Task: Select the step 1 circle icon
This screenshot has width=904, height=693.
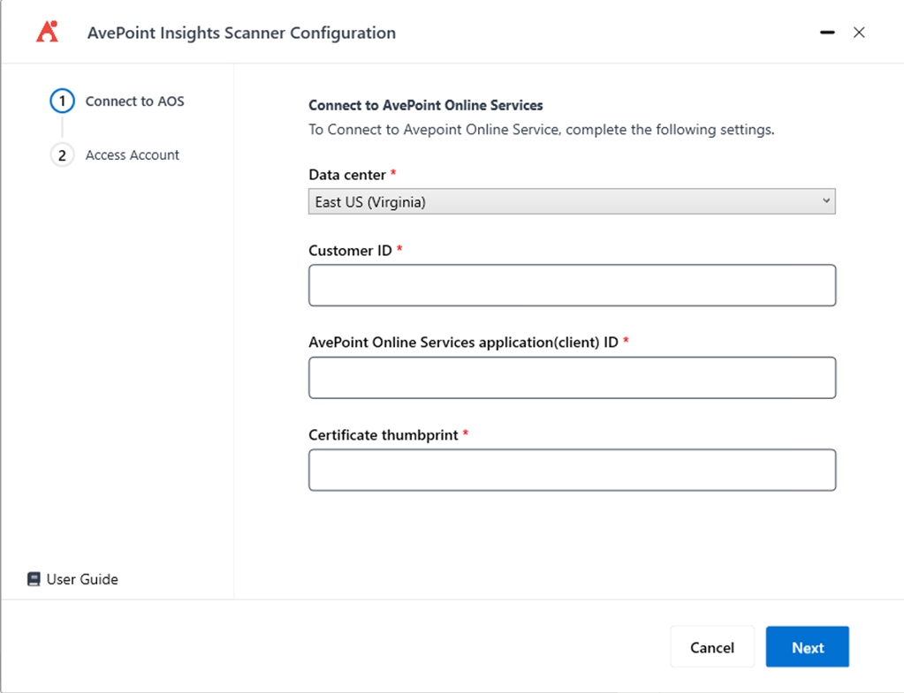Action: click(x=62, y=102)
